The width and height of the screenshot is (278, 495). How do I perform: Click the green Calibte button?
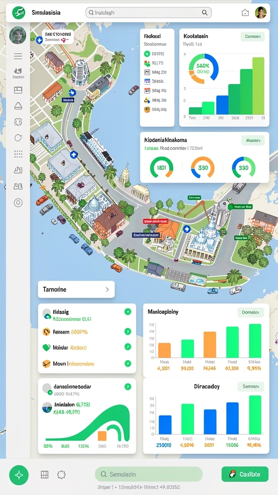tap(245, 474)
